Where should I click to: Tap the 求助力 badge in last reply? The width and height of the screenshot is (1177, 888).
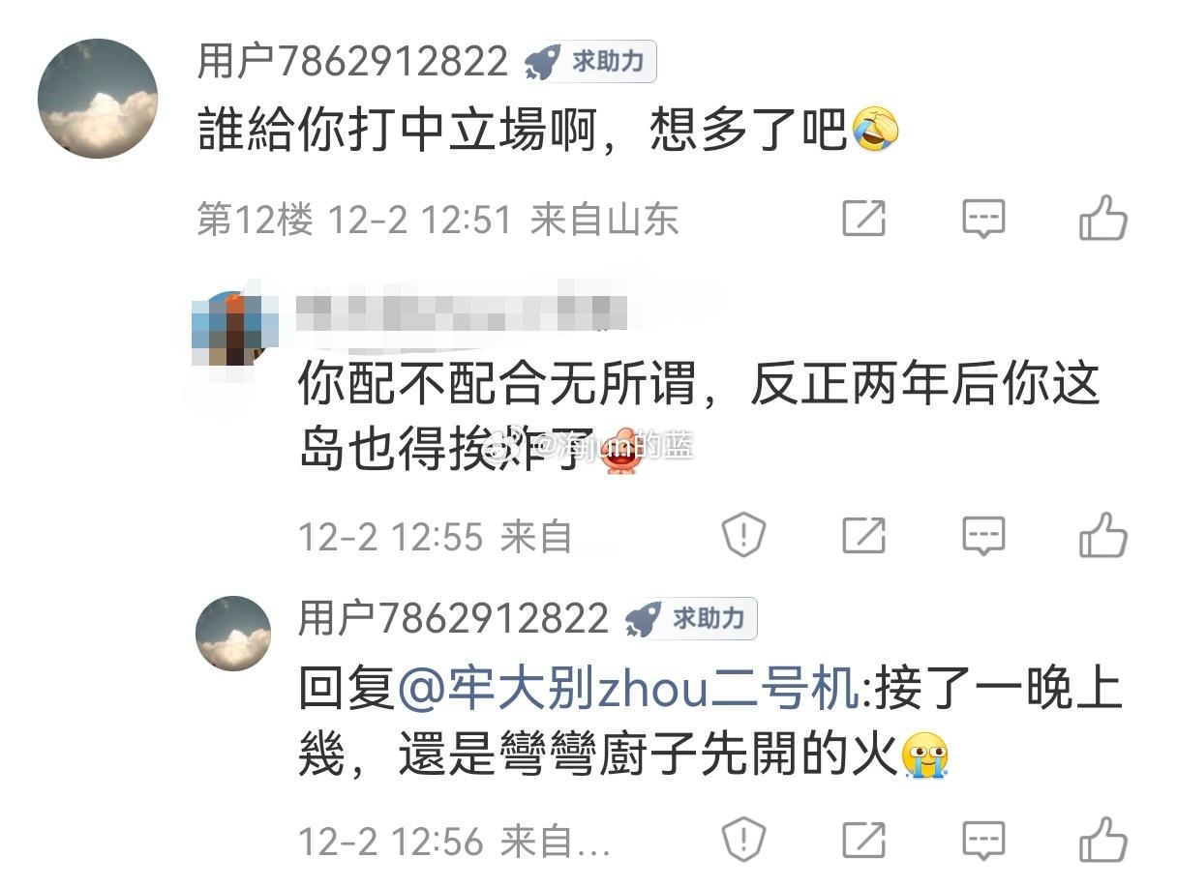[x=690, y=619]
